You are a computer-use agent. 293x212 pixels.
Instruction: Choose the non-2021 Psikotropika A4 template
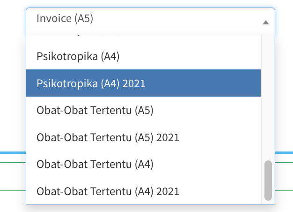tap(143, 56)
